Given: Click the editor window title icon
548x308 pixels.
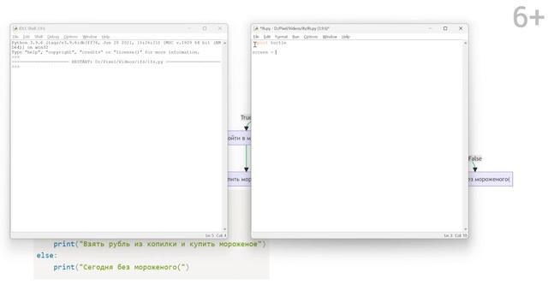Looking at the screenshot, I should point(256,28).
